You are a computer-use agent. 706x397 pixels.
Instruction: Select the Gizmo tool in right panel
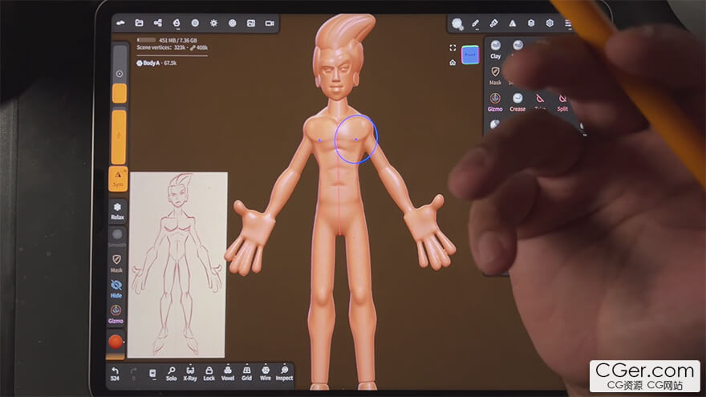[x=495, y=102]
